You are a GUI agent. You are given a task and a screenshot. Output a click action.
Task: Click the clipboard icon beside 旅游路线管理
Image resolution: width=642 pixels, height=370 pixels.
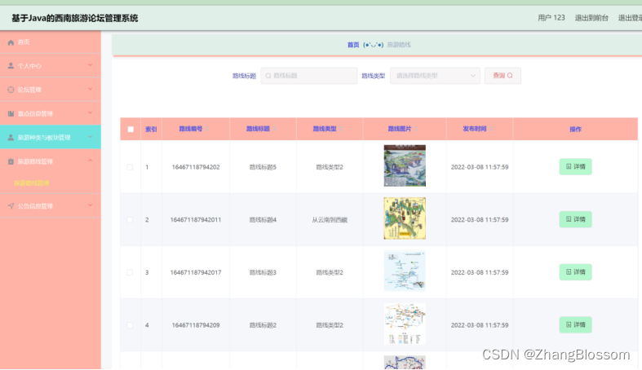pos(11,161)
